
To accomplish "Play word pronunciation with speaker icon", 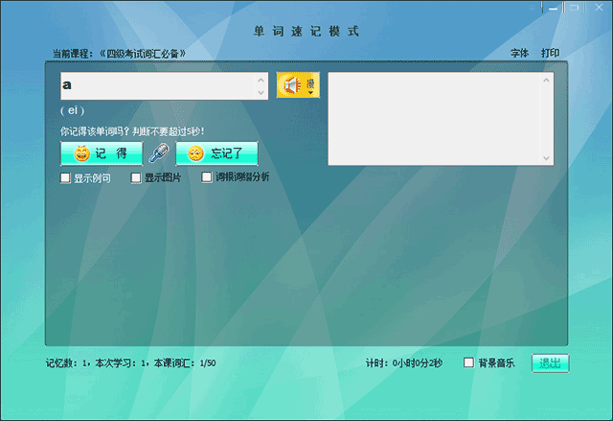I will [291, 85].
